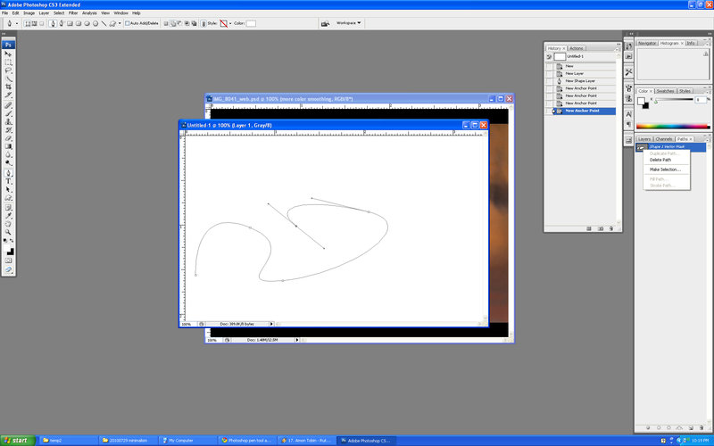This screenshot has height=446, width=714.
Task: Open the Pen tool preset picker dropdown
Action: coord(17,23)
